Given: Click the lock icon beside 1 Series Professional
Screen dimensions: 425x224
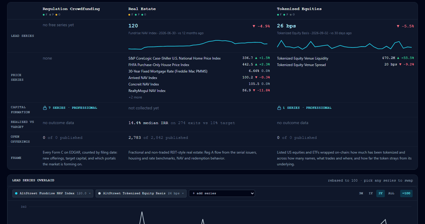Looking at the screenshot, I should click(279, 108).
